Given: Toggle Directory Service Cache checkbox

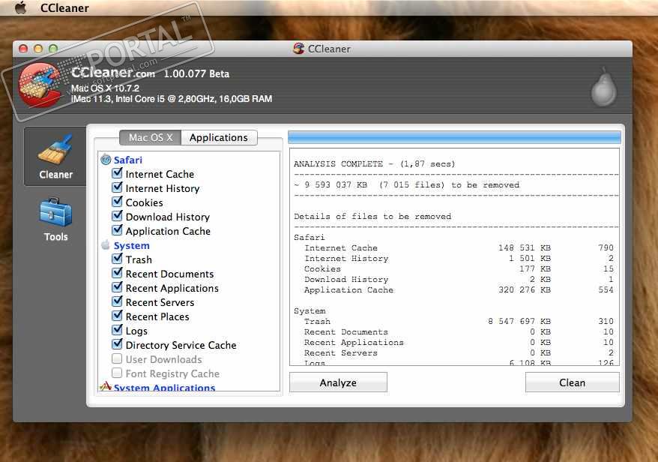Looking at the screenshot, I should pyautogui.click(x=117, y=344).
